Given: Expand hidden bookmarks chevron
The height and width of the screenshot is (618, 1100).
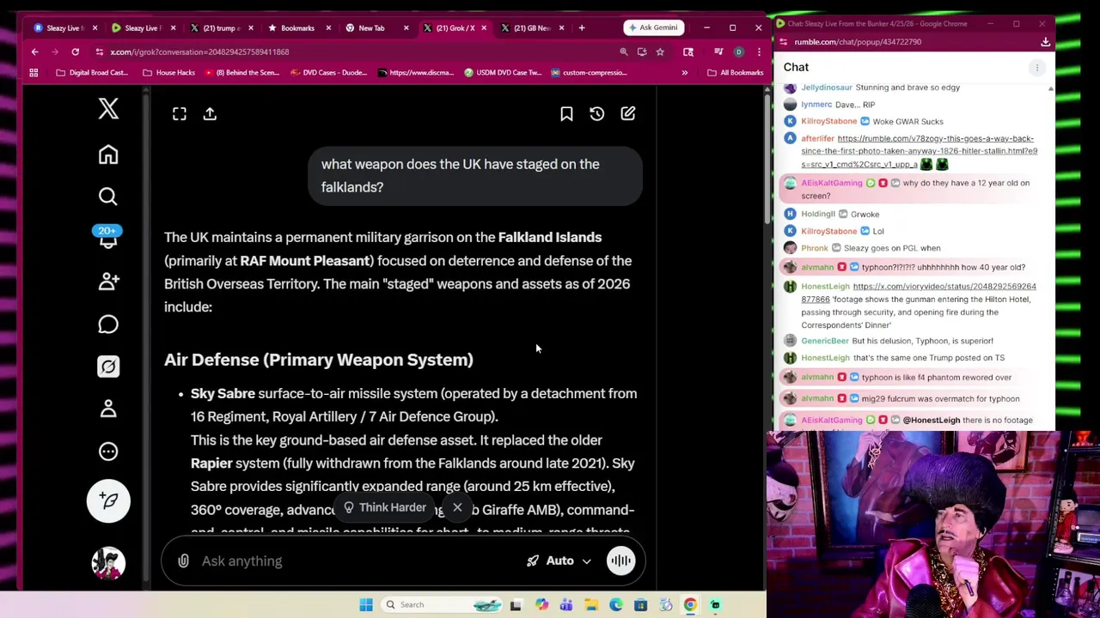Looking at the screenshot, I should (685, 73).
